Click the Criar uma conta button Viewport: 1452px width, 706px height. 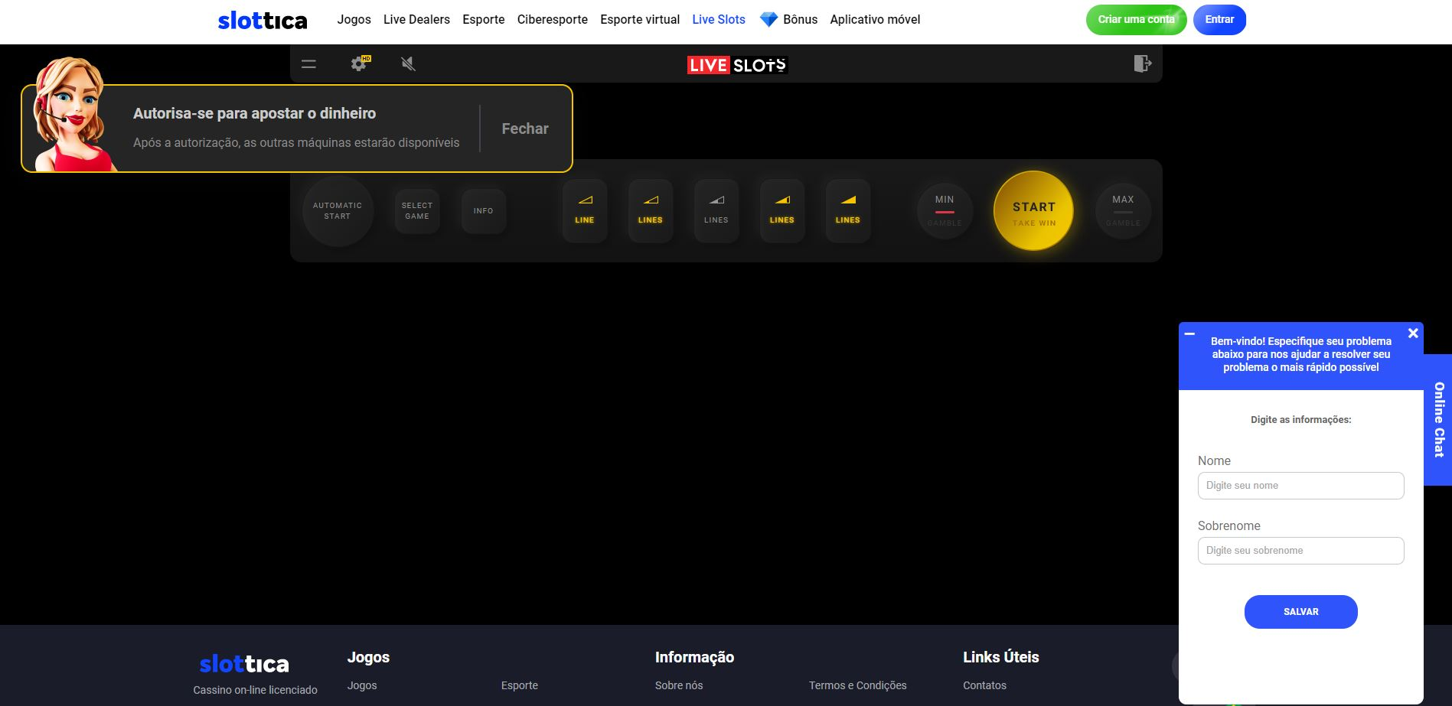(1136, 20)
